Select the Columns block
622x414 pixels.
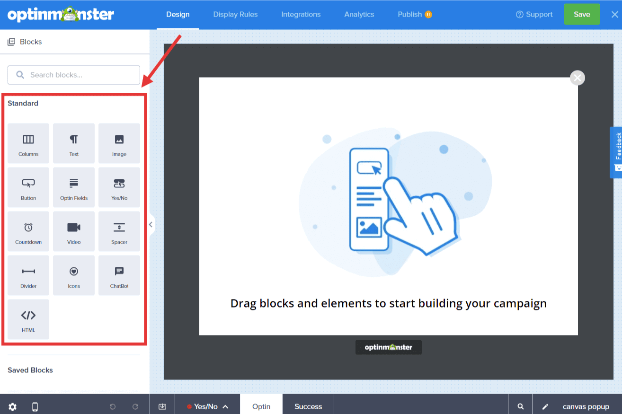(x=28, y=143)
